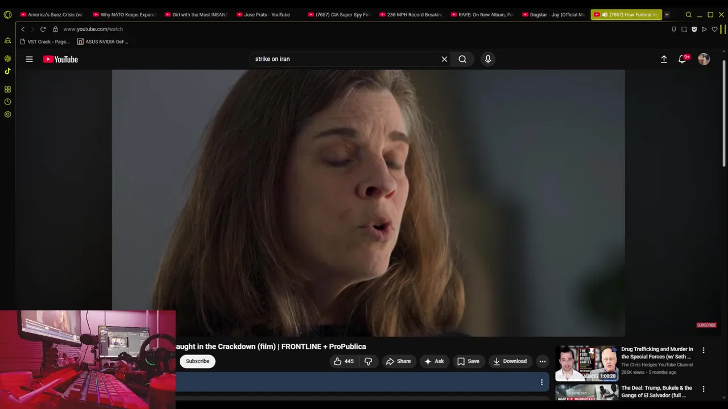Open browsing history clock icon
The width and height of the screenshot is (728, 409).
tap(7, 102)
